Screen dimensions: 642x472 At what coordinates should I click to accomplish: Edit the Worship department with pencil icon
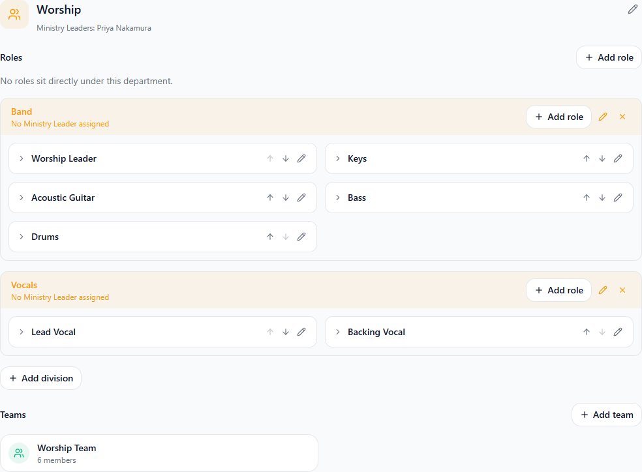[633, 9]
